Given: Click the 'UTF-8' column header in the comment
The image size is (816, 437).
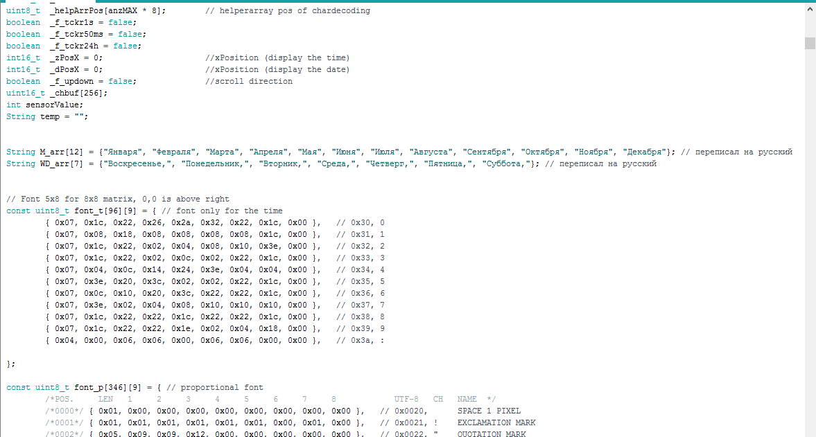Looking at the screenshot, I should pos(406,400).
